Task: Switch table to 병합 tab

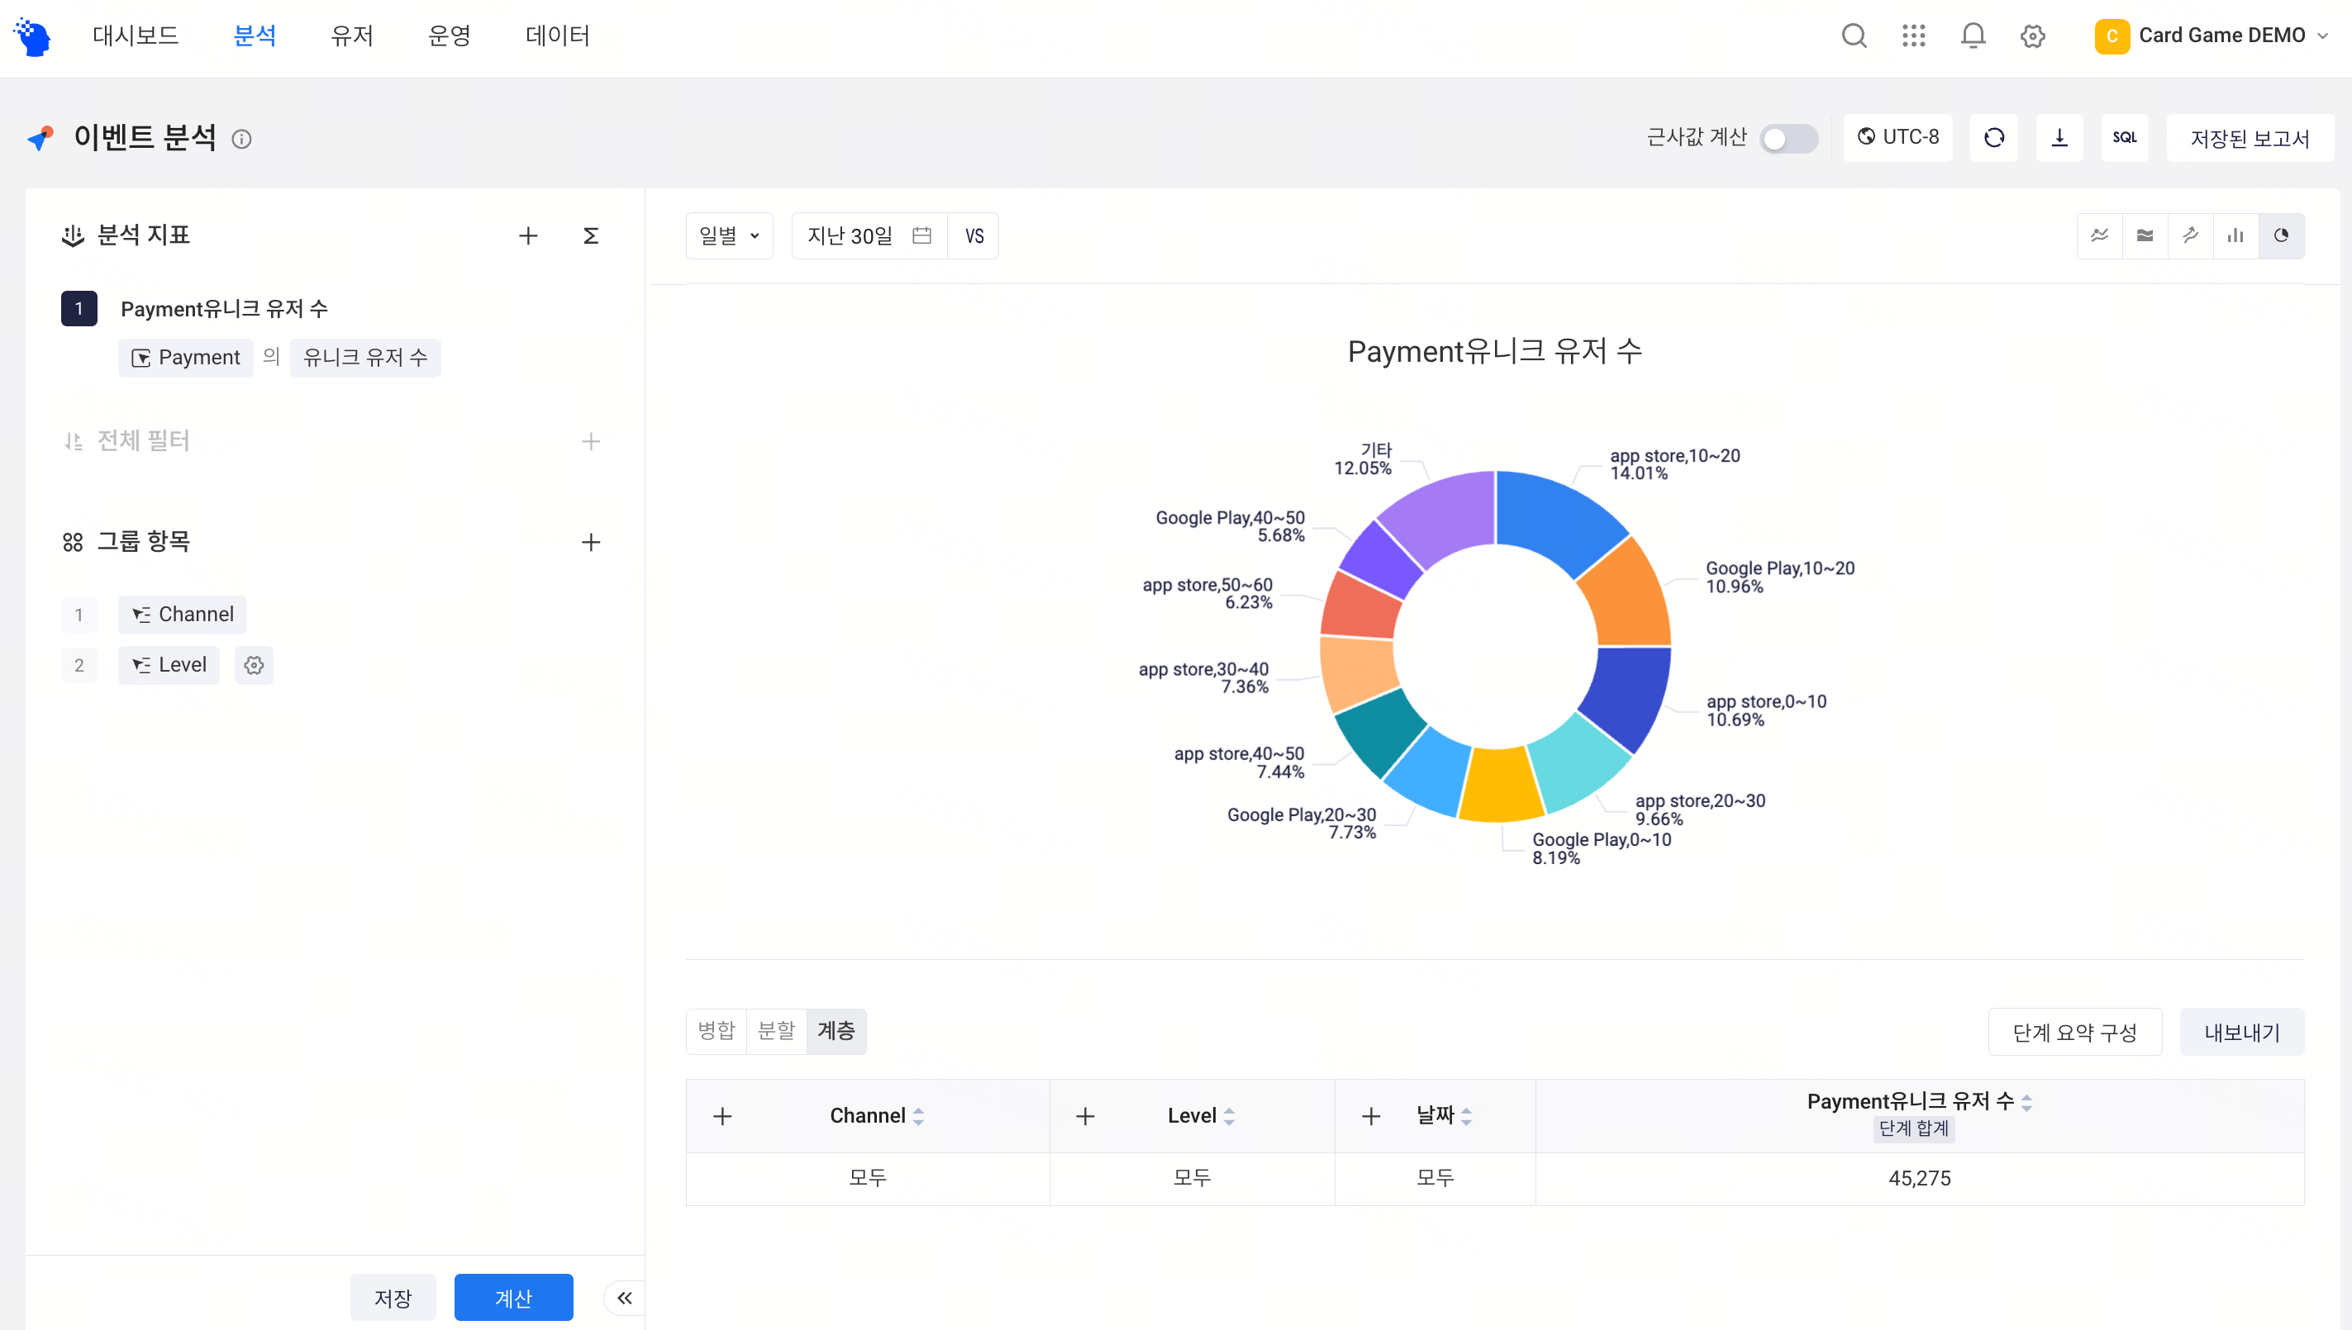Action: (x=717, y=1031)
